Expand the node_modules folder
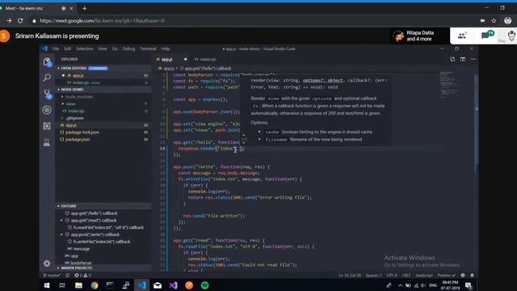Image resolution: width=517 pixels, height=291 pixels. (x=62, y=97)
